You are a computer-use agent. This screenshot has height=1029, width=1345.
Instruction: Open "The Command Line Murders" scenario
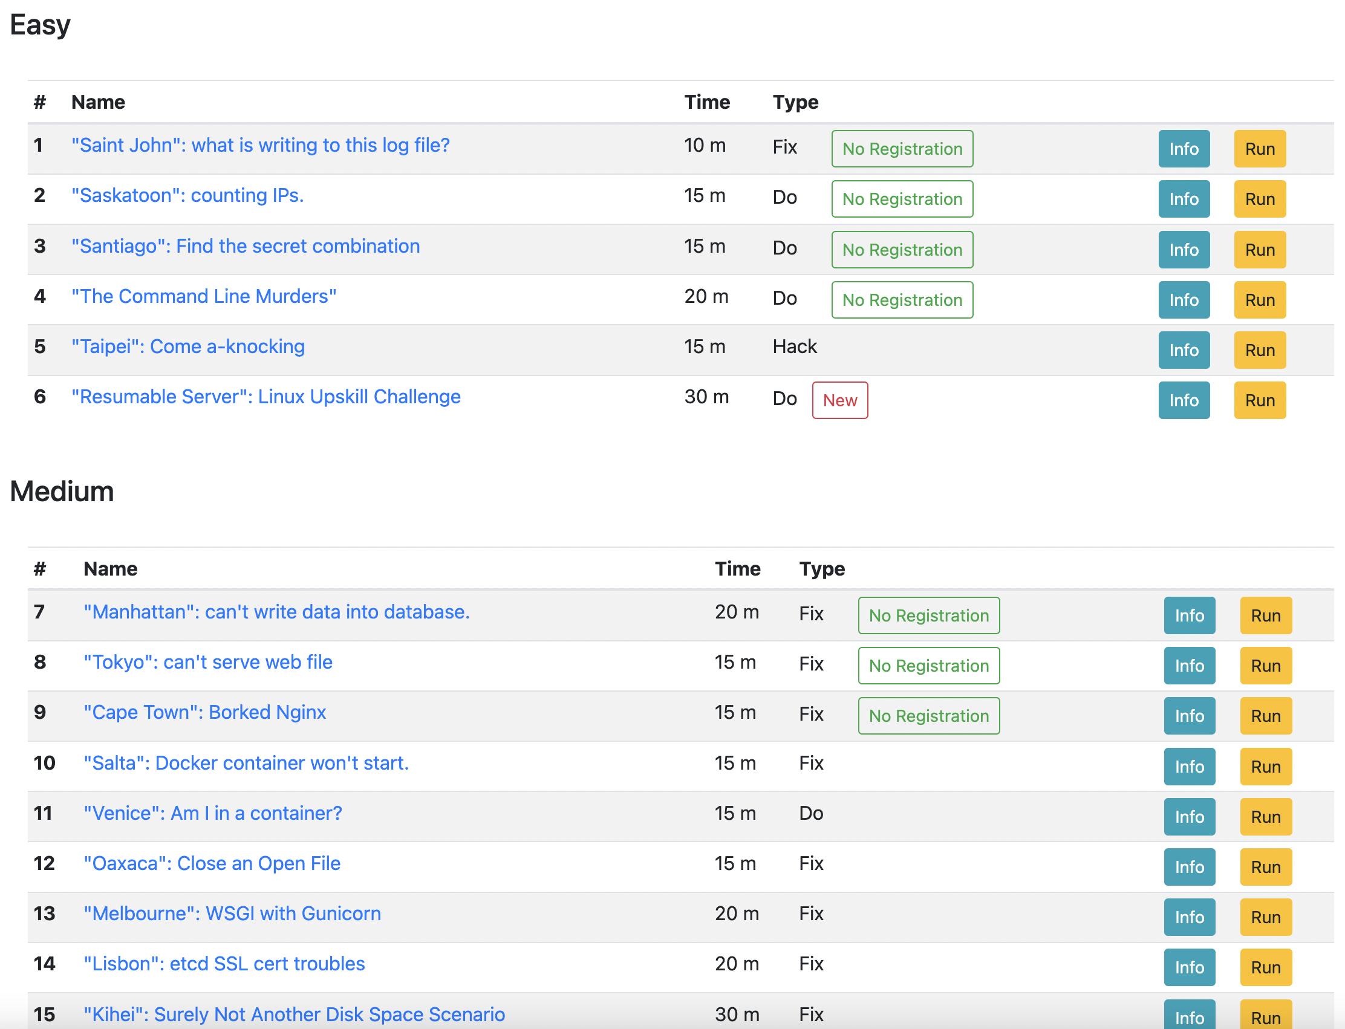(x=203, y=296)
